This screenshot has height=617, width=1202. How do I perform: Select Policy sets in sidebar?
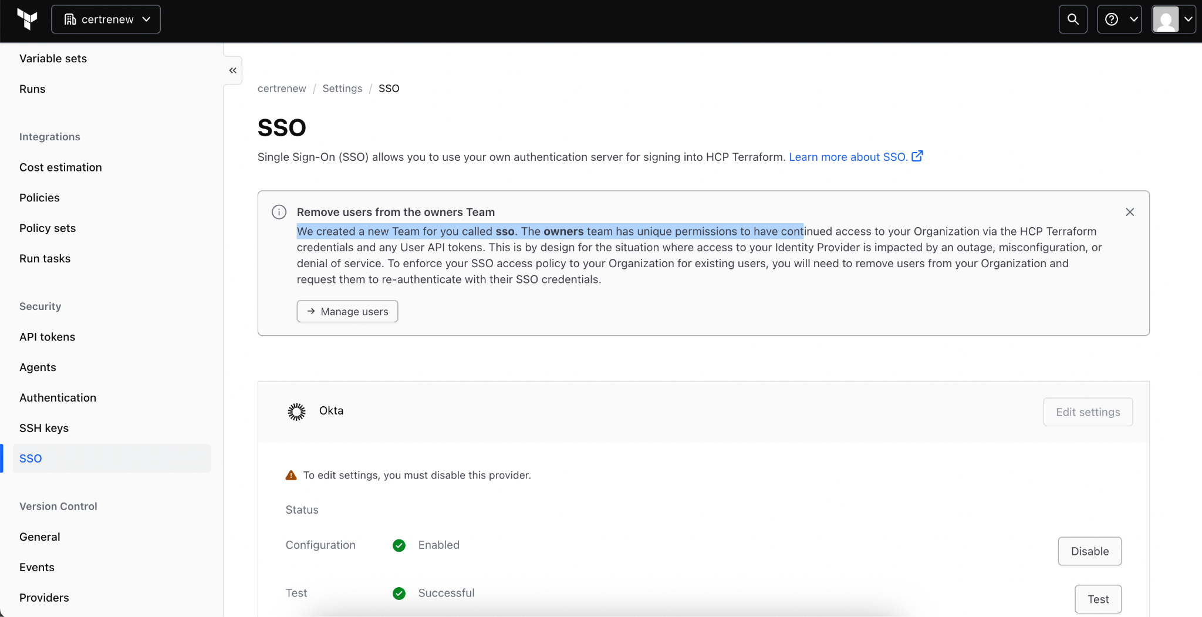coord(48,228)
